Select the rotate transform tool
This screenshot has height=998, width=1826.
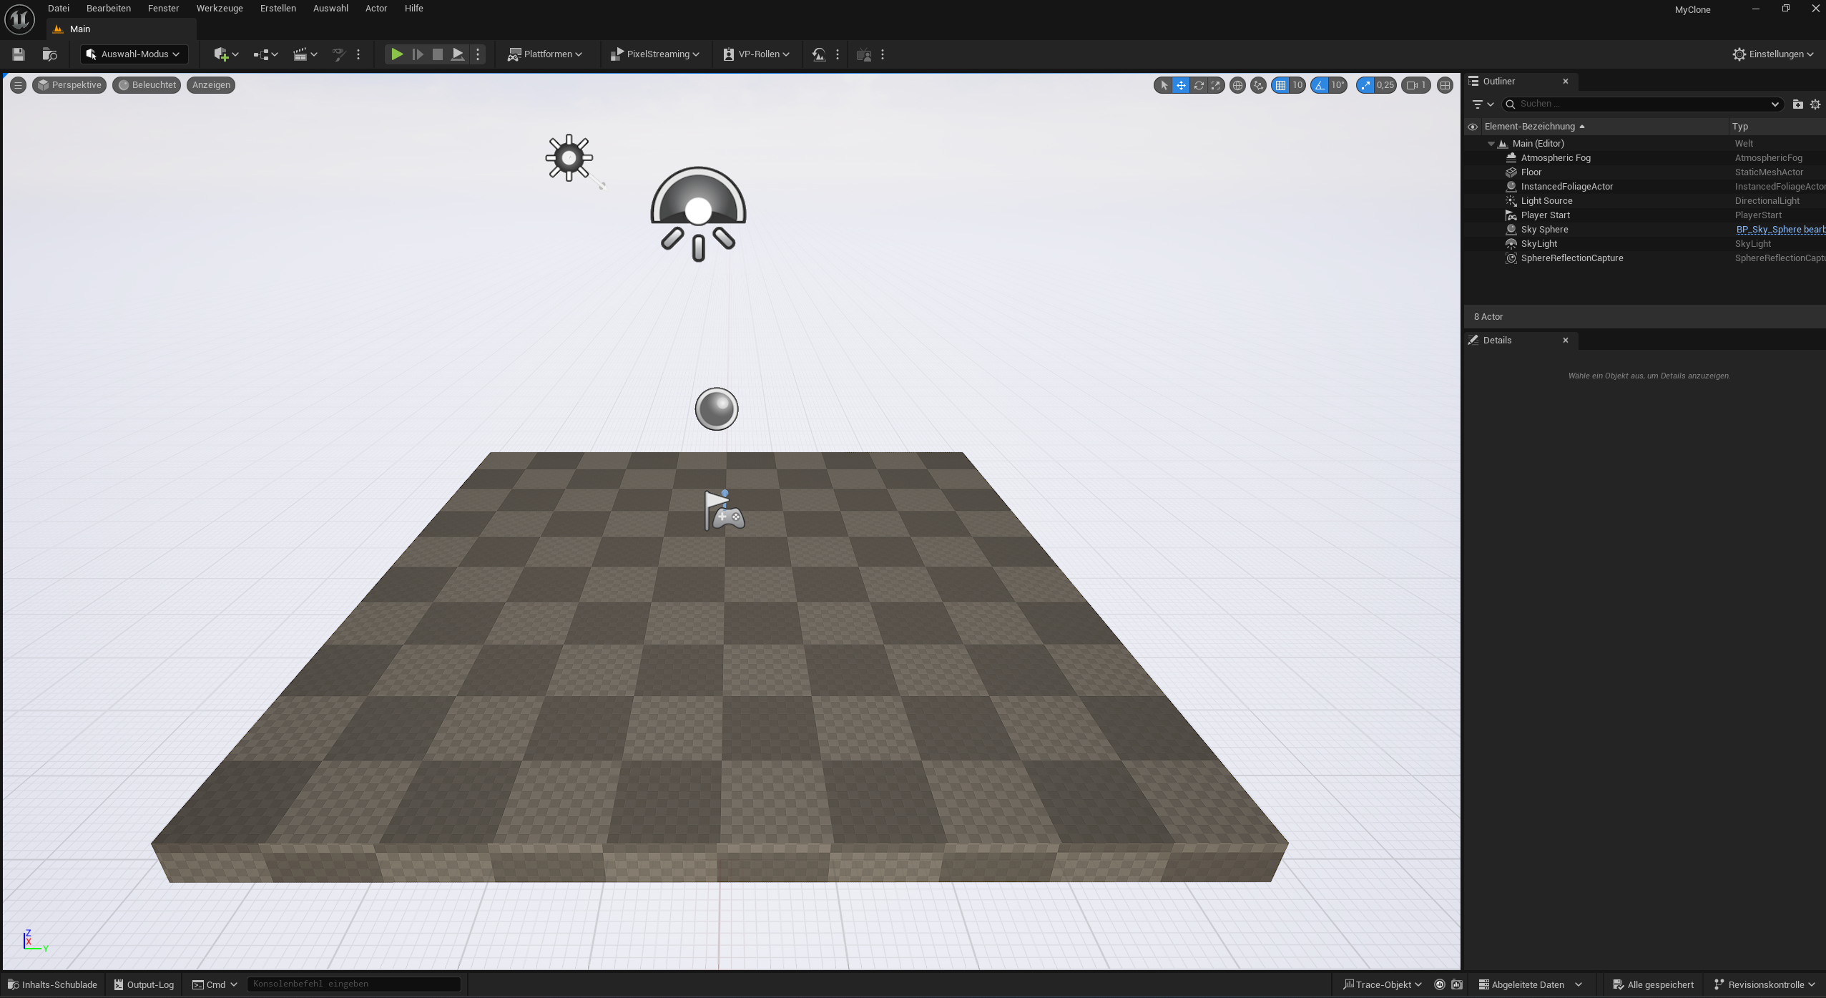coord(1199,85)
